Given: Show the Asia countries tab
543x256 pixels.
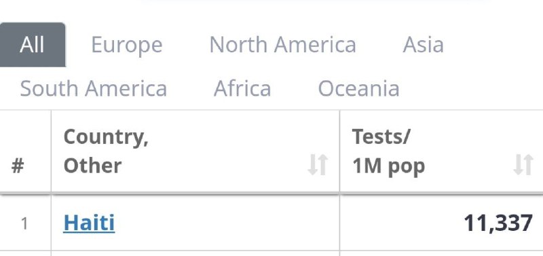Looking at the screenshot, I should tap(423, 45).
